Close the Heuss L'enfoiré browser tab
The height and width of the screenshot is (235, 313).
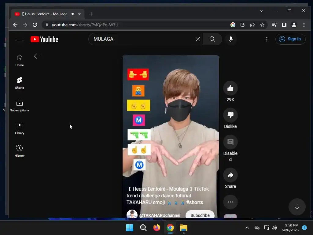coord(79,14)
